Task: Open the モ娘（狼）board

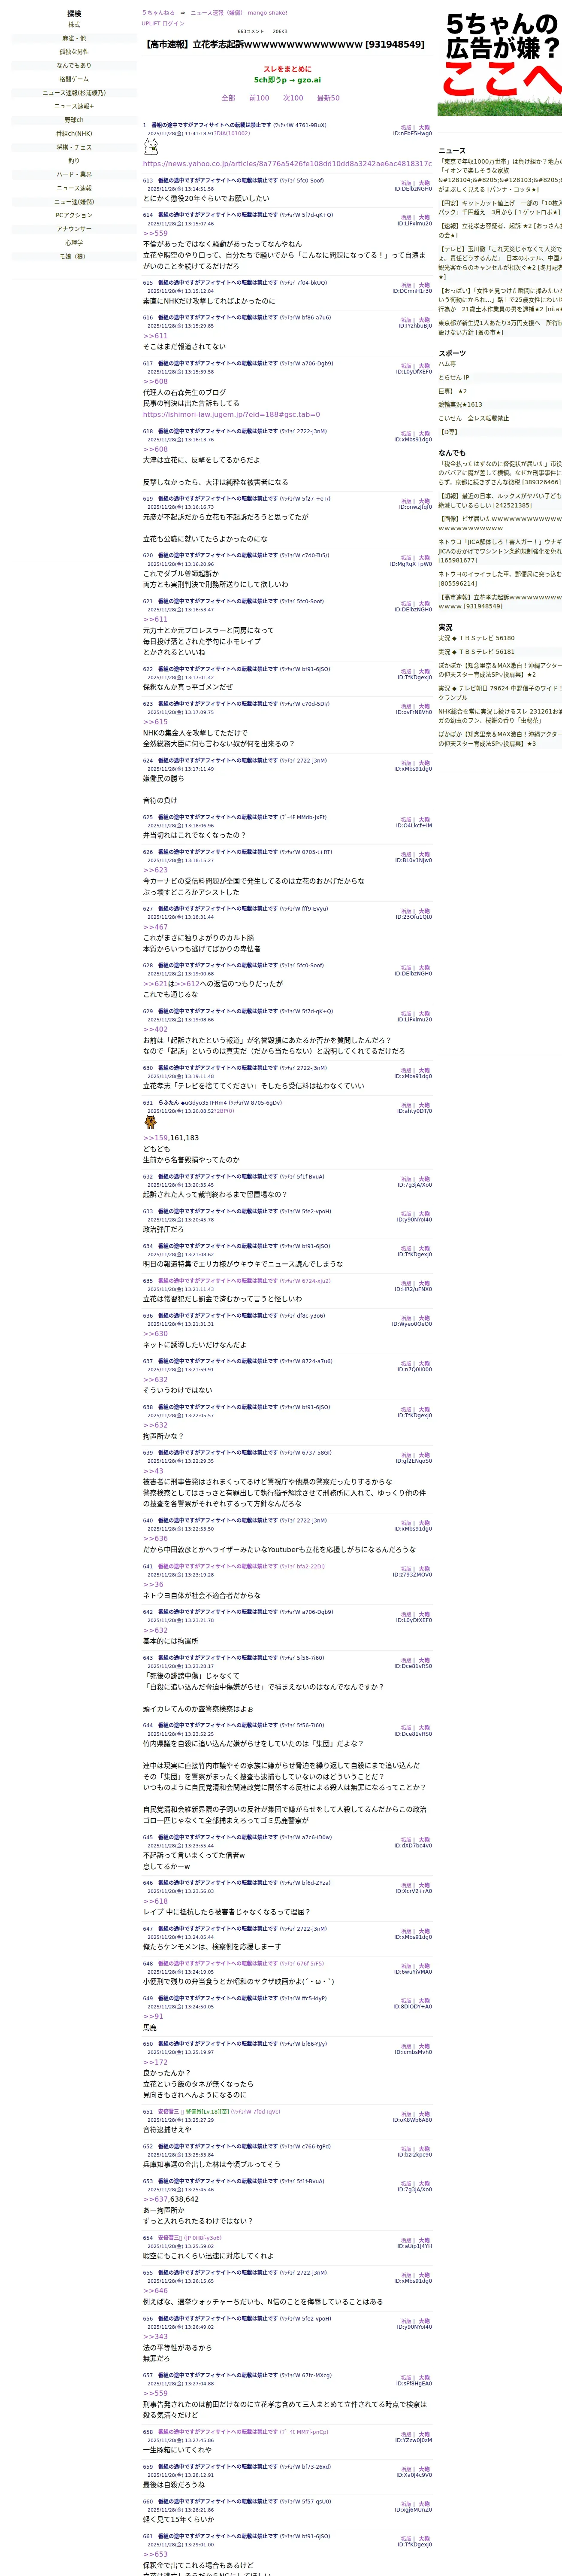Action: [x=74, y=256]
